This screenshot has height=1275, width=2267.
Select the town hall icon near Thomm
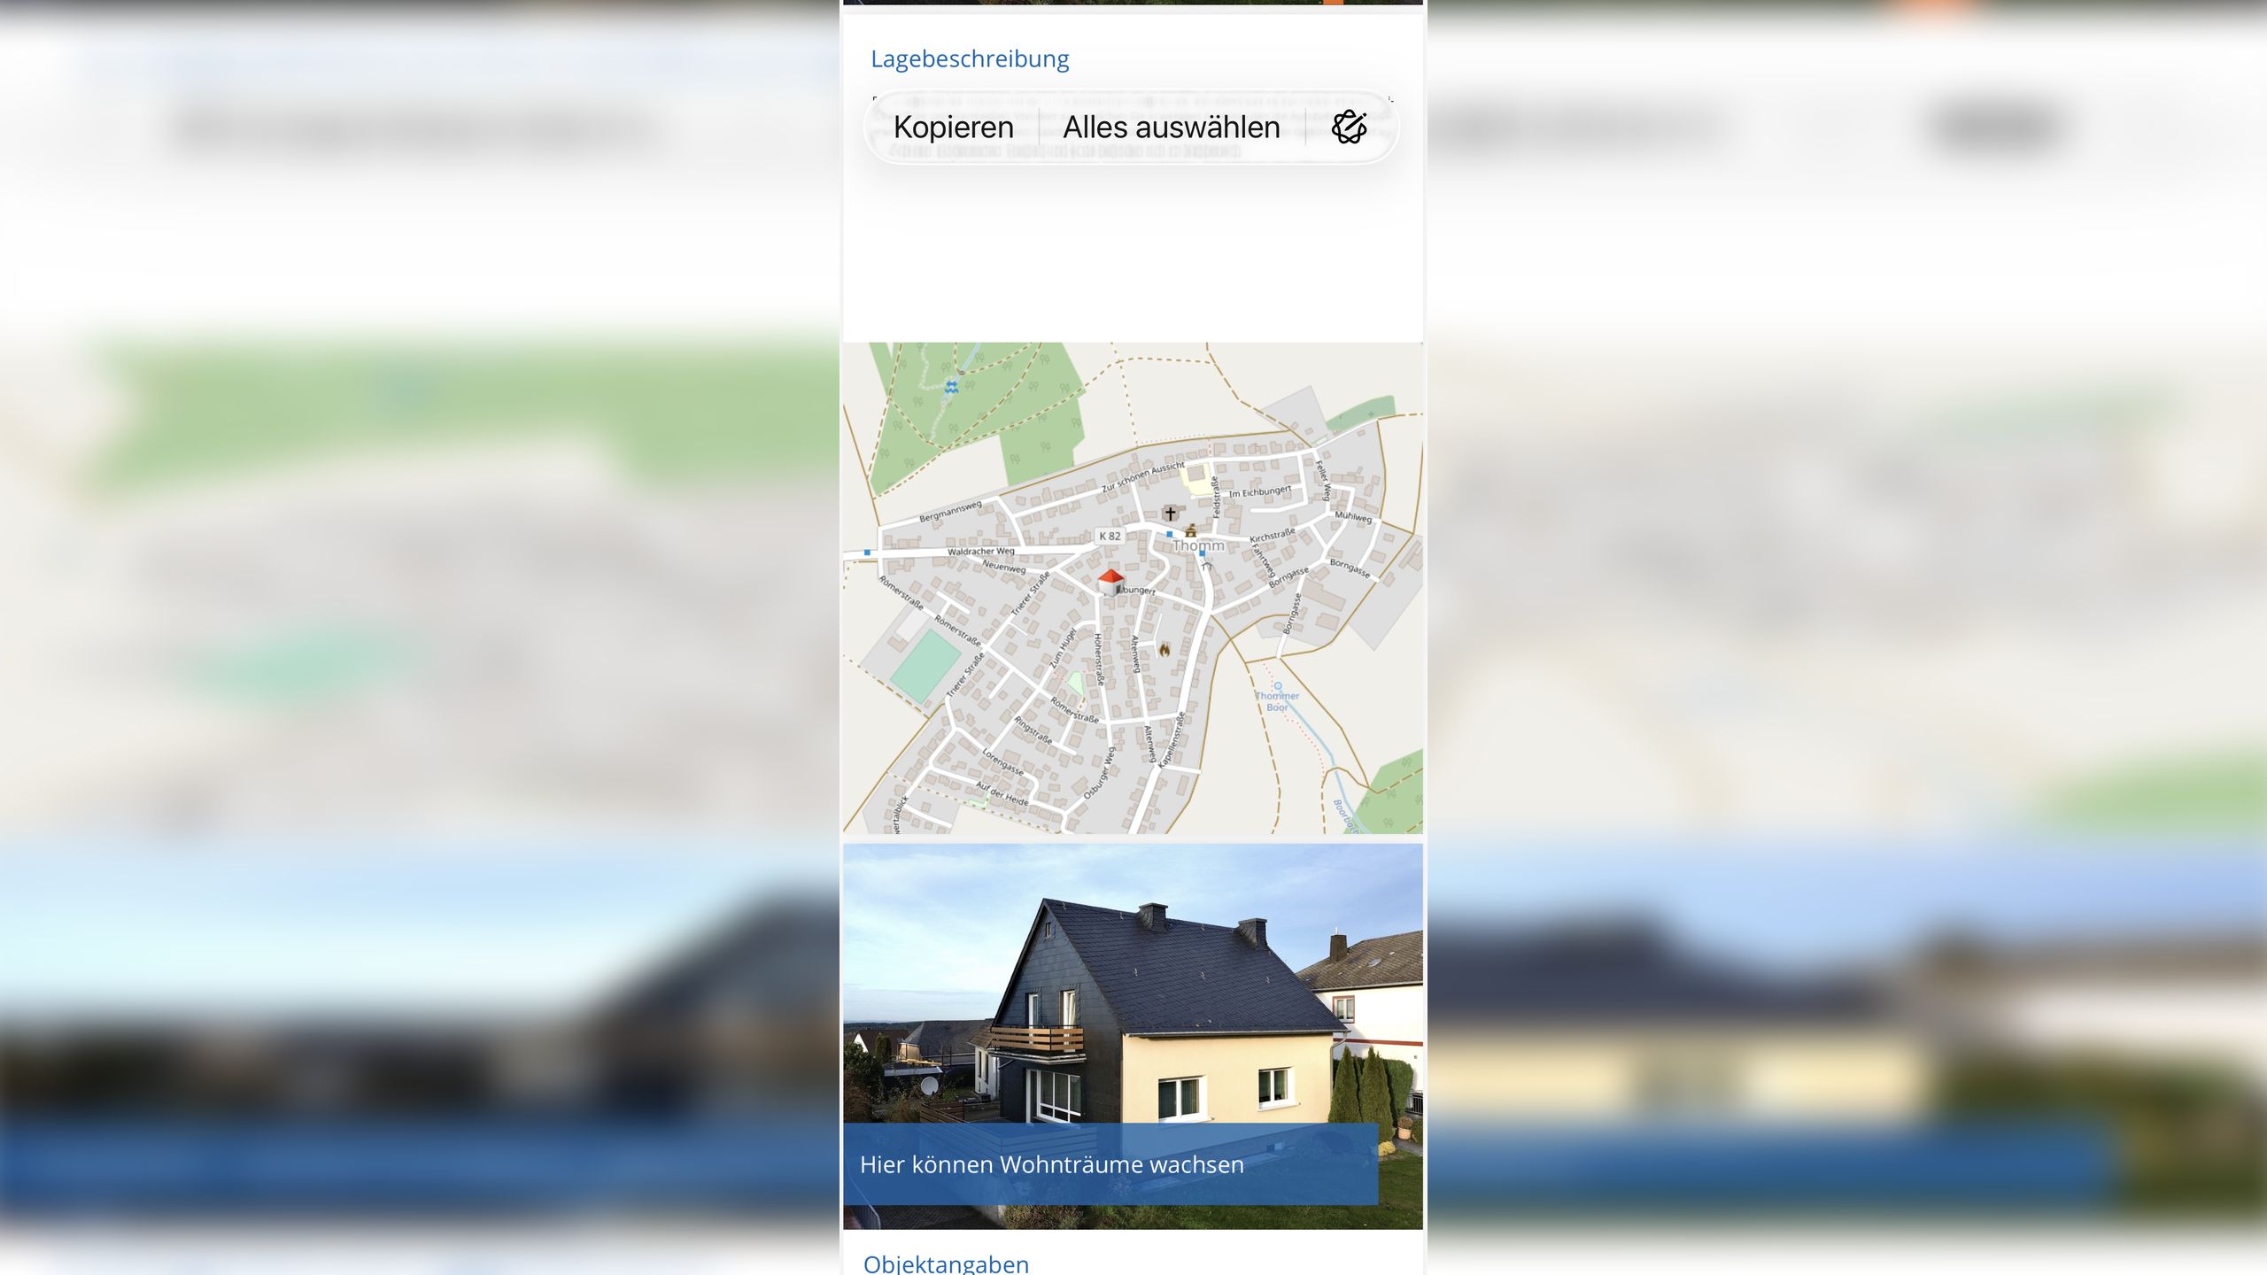(1191, 530)
